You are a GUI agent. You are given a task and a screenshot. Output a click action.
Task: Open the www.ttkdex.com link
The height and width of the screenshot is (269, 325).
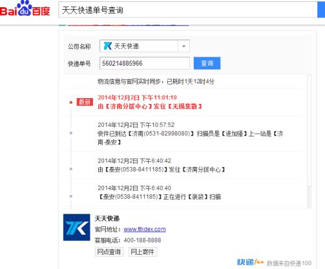(145, 229)
